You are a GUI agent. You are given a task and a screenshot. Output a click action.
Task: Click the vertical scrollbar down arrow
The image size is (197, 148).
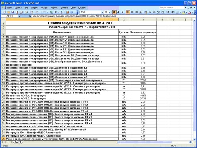pos(194,139)
